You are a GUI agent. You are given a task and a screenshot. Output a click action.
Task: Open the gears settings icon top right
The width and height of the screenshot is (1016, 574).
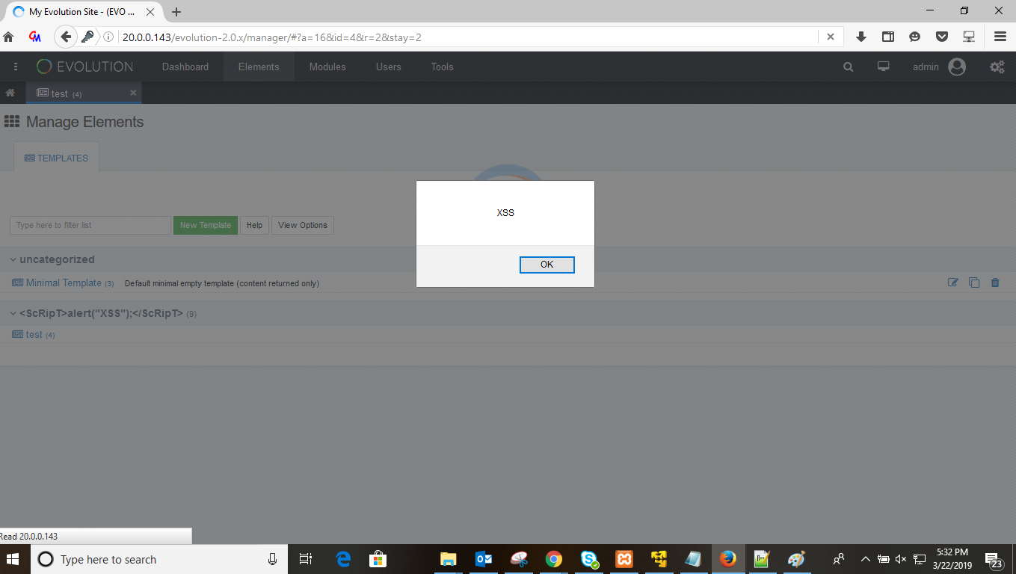pos(997,67)
